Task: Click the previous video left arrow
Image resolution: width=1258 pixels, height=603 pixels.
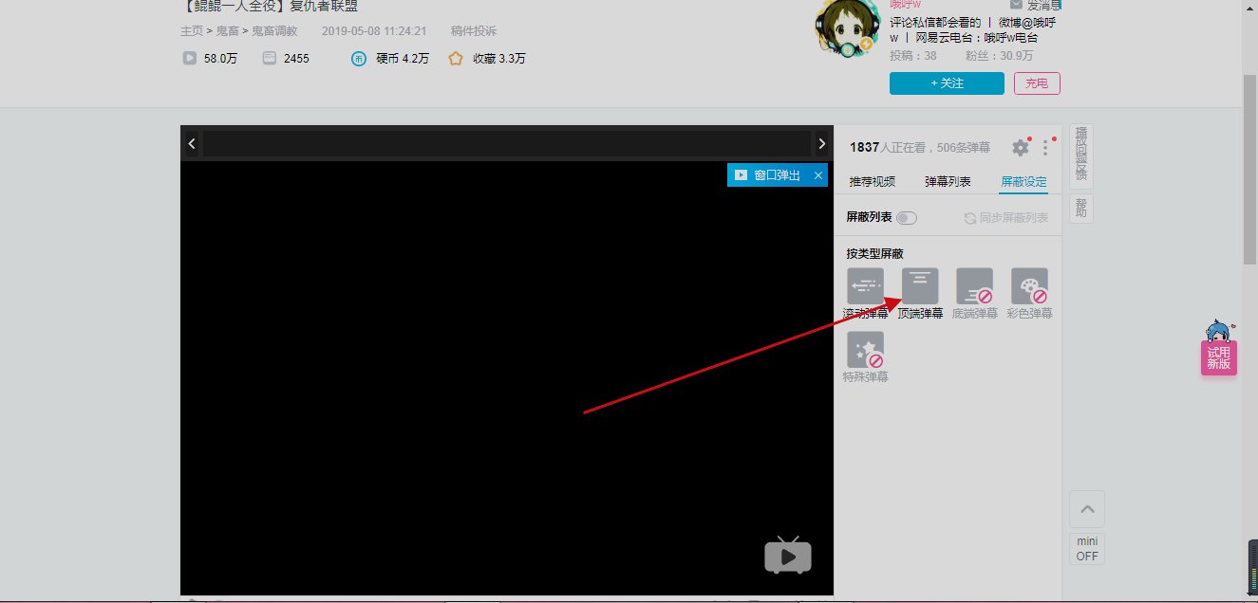Action: click(192, 143)
